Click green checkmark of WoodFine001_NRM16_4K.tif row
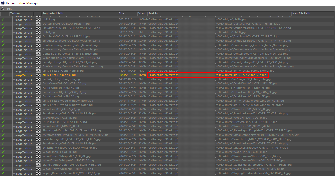335x176 pixels. click(x=3, y=126)
